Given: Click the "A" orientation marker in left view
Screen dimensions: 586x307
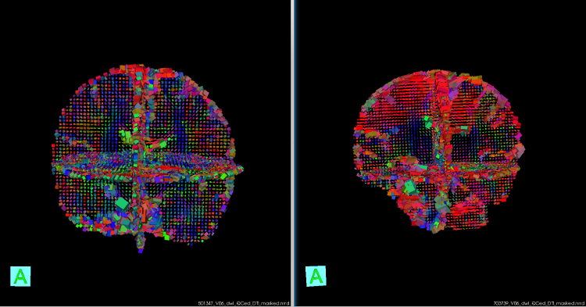Looking at the screenshot, I should point(20,277).
